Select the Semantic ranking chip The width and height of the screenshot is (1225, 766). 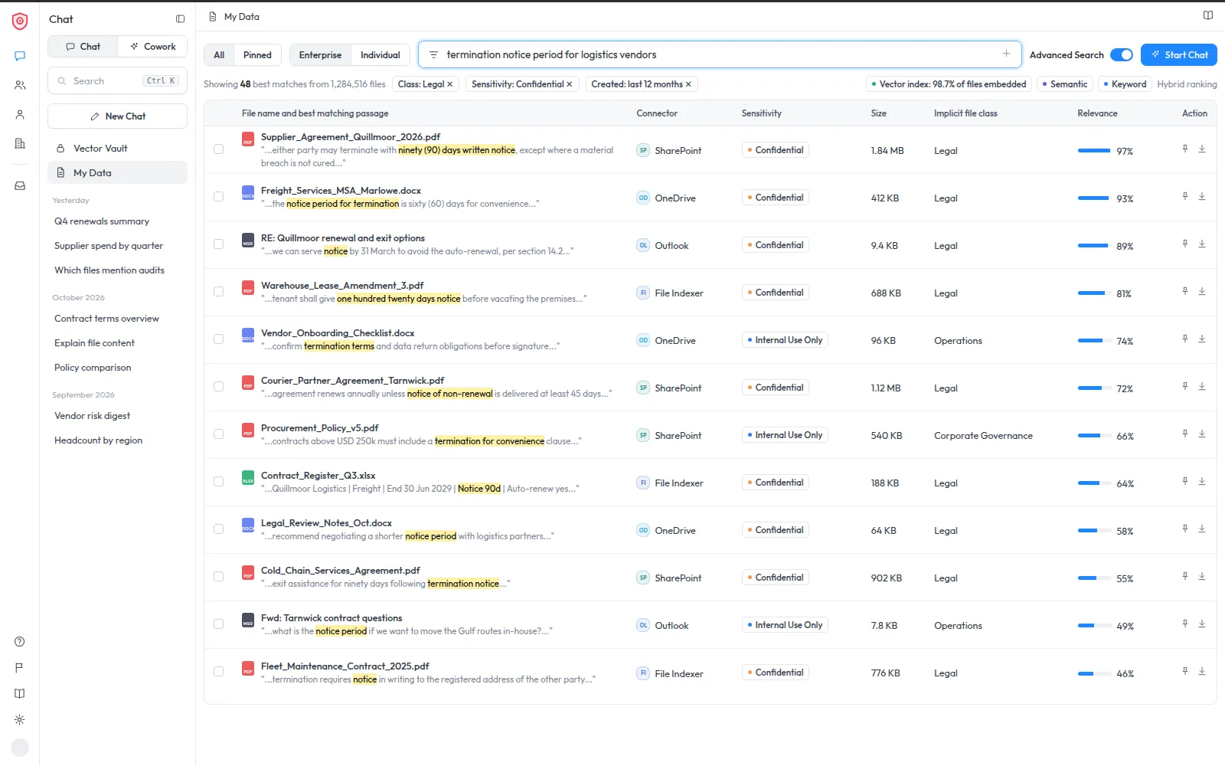(1064, 84)
